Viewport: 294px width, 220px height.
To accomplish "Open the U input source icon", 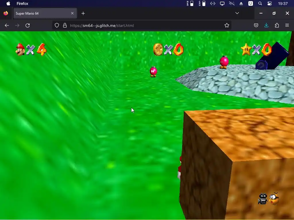I will click(250, 3).
